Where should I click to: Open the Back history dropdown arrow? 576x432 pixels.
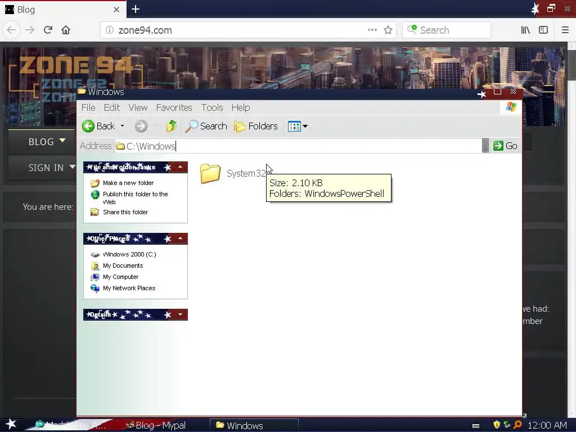tap(122, 126)
